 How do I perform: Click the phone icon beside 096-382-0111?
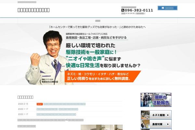[x=123, y=10]
